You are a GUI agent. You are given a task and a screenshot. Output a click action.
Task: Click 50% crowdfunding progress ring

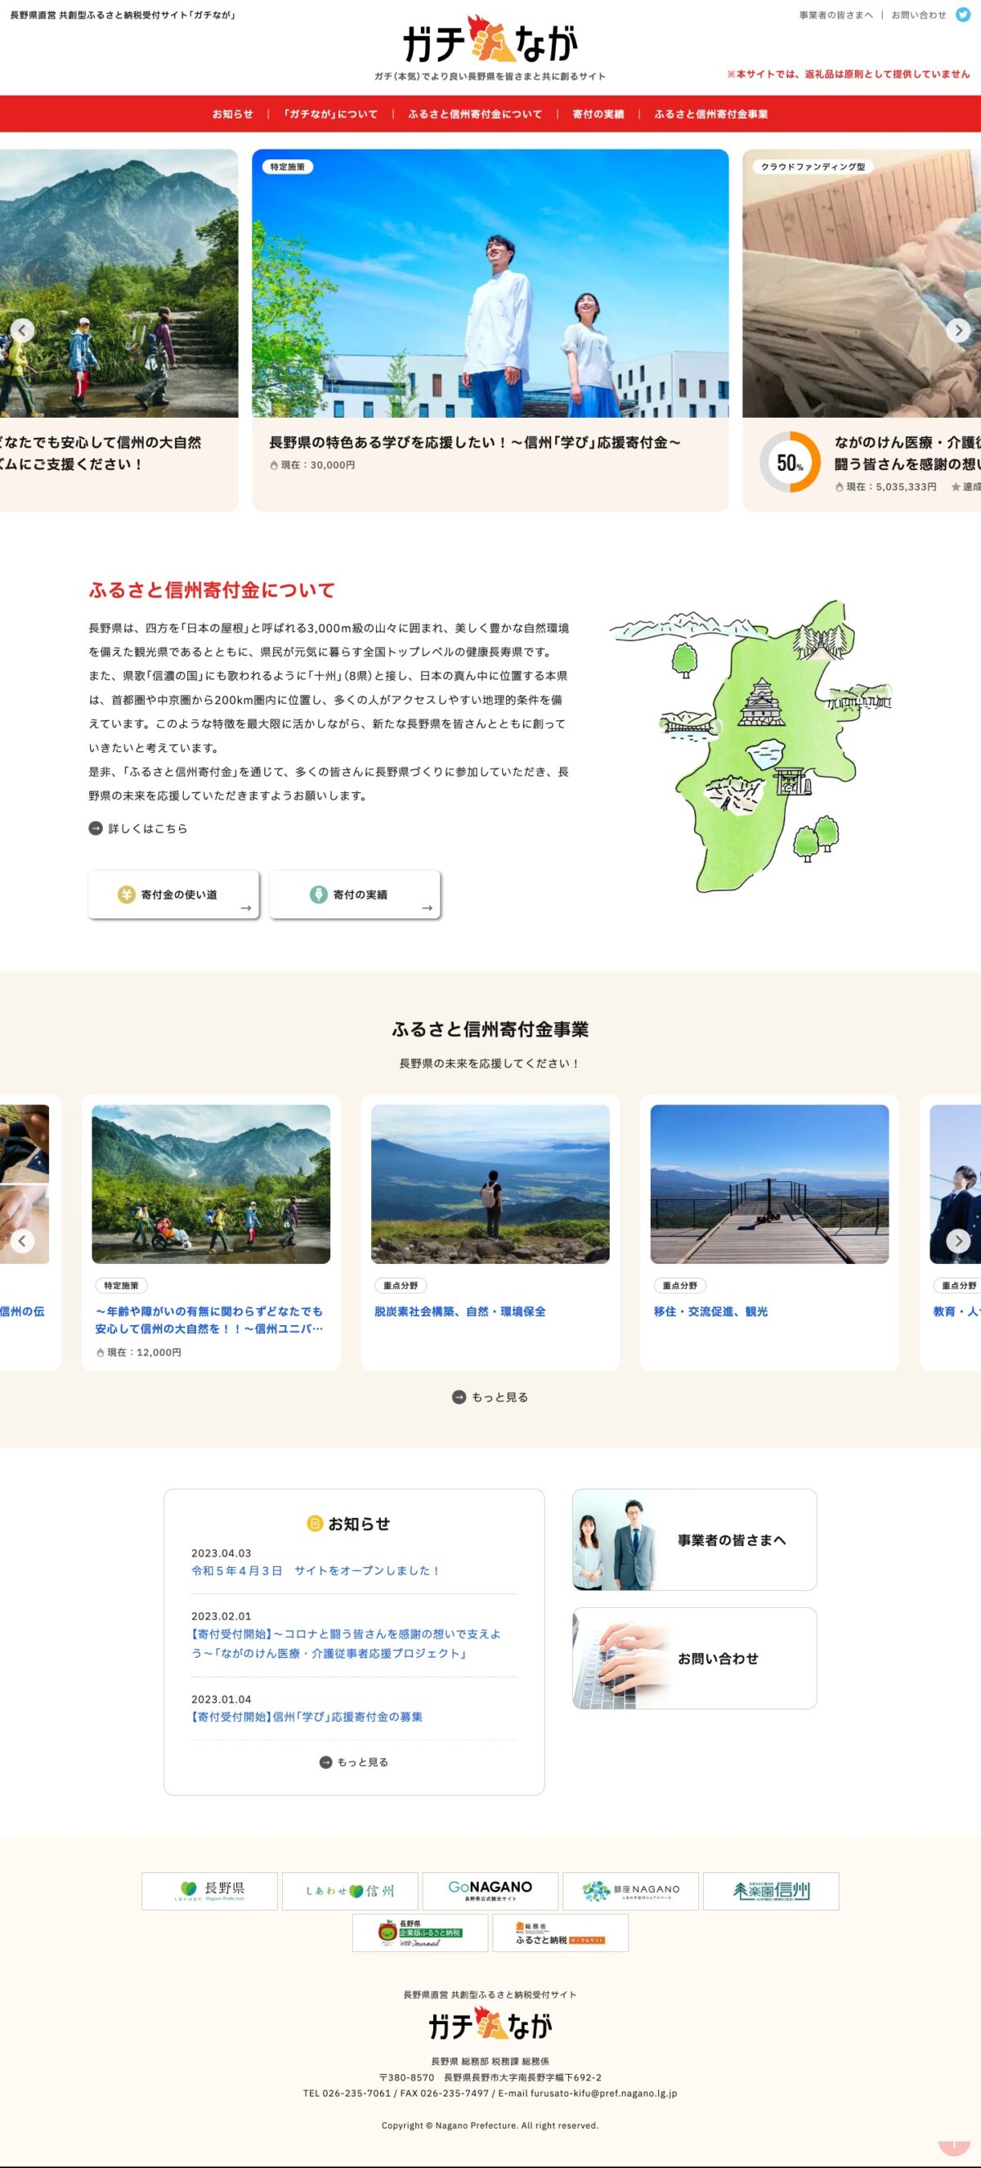[790, 462]
